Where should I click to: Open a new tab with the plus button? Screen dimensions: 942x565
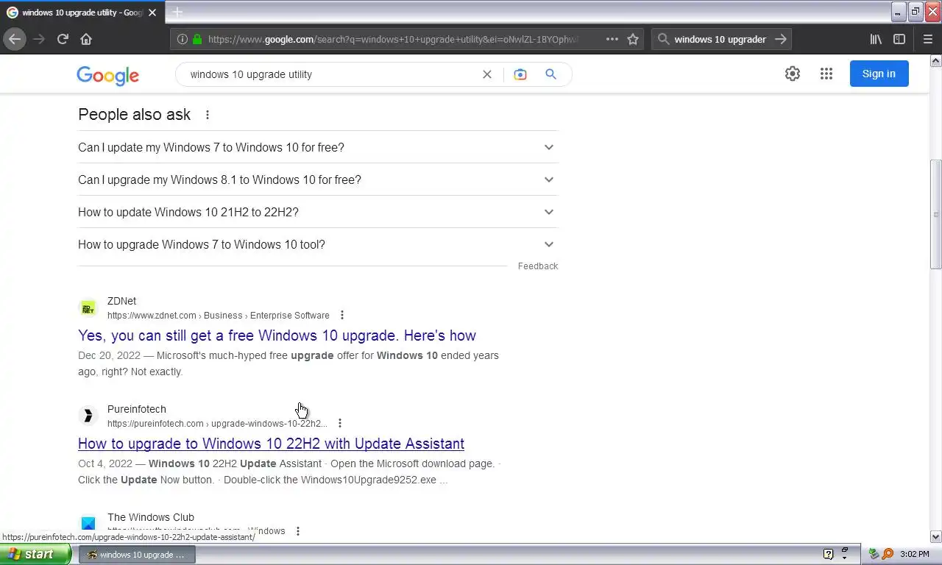click(x=177, y=13)
